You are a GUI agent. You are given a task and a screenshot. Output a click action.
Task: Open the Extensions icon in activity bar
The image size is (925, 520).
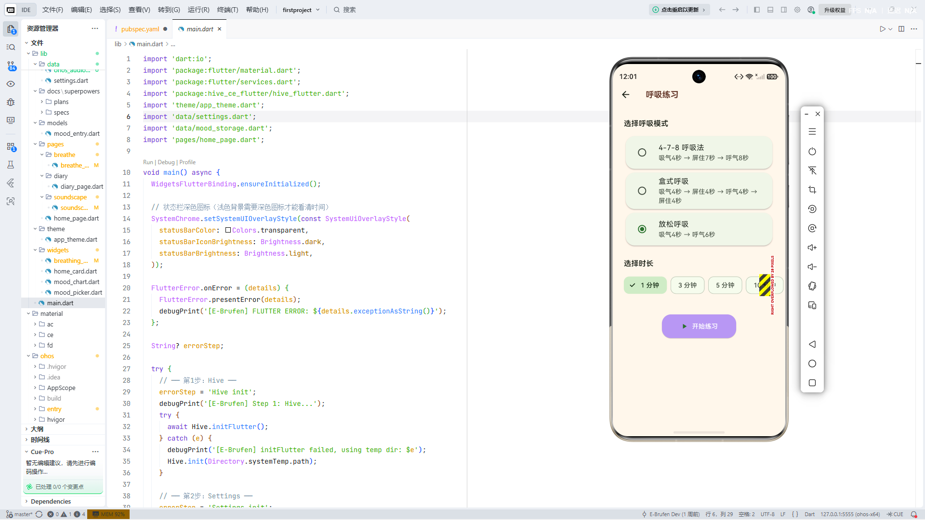pos(11,147)
